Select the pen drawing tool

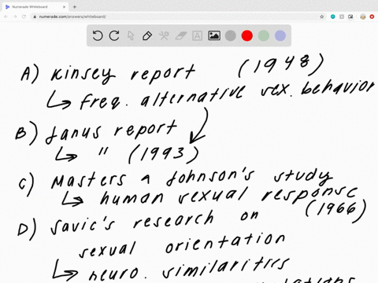click(x=147, y=35)
